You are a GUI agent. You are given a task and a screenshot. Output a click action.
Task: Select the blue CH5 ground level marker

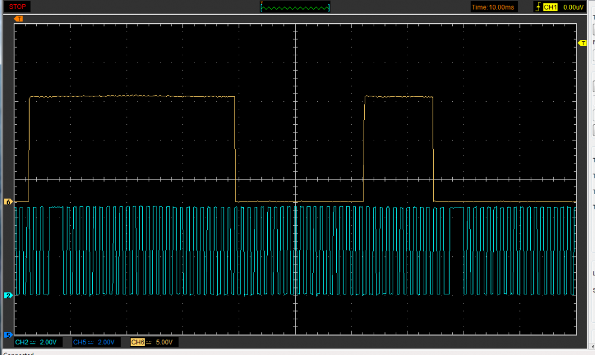point(8,334)
